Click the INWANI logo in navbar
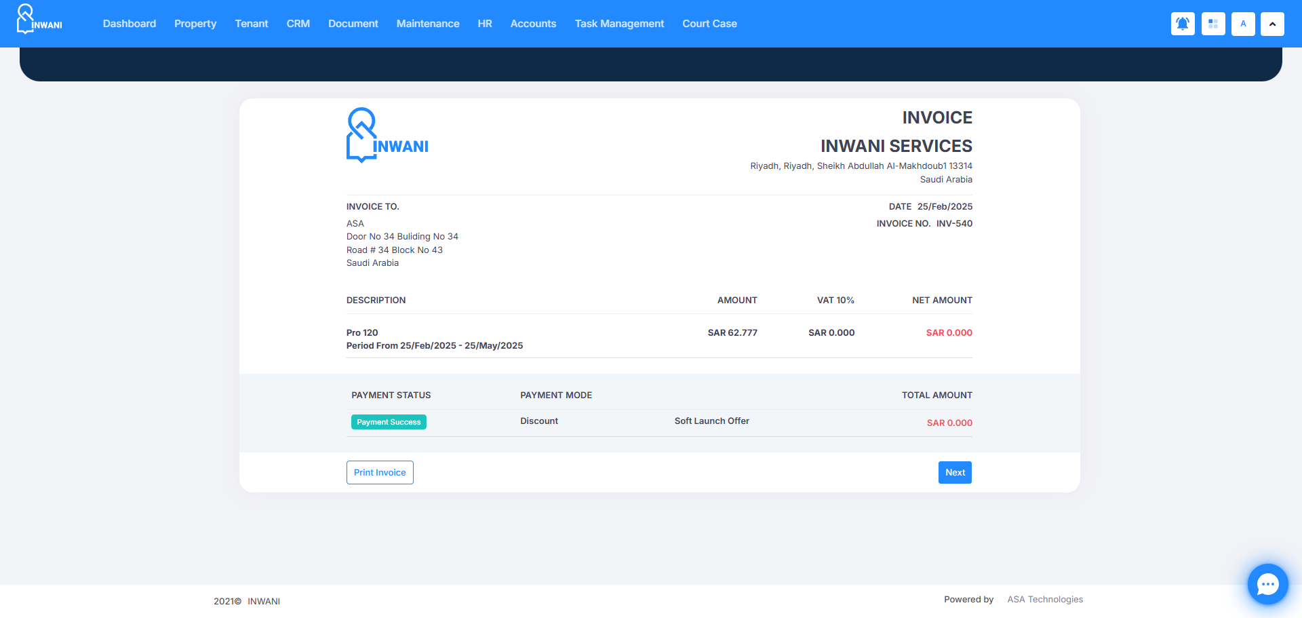This screenshot has height=618, width=1302. (x=39, y=20)
